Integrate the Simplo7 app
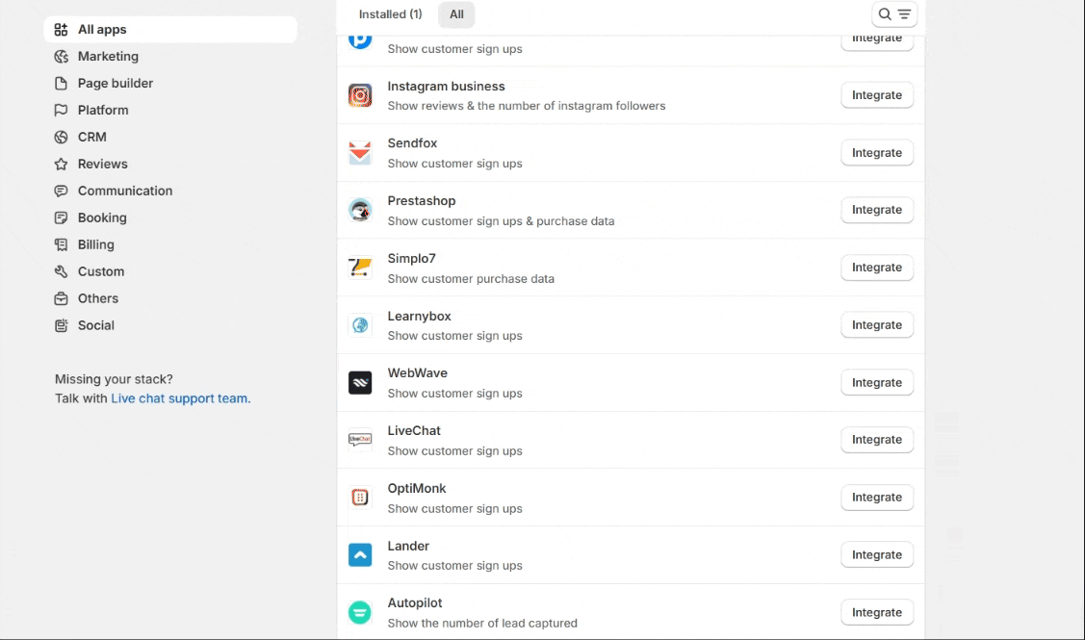 [877, 268]
